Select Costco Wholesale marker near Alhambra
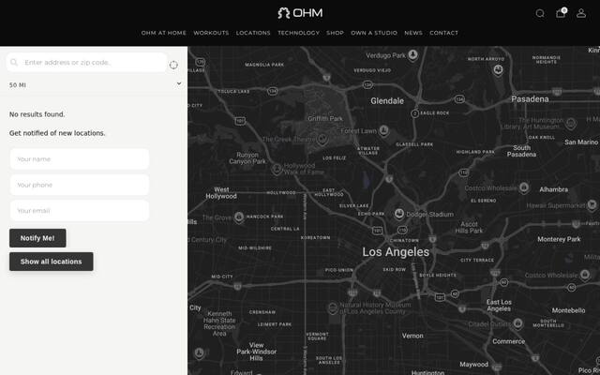The image size is (600, 375). tap(524, 187)
